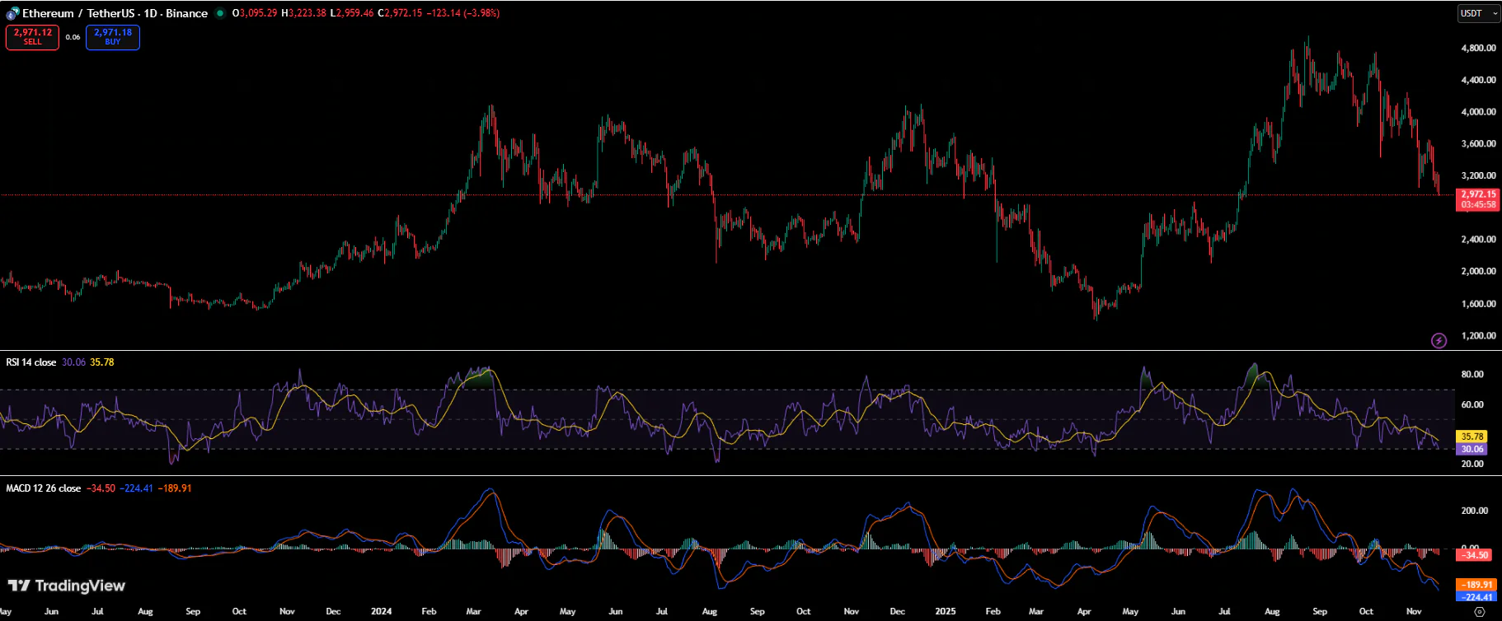
Task: Click the current price label 2,972.15
Action: [x=1477, y=195]
